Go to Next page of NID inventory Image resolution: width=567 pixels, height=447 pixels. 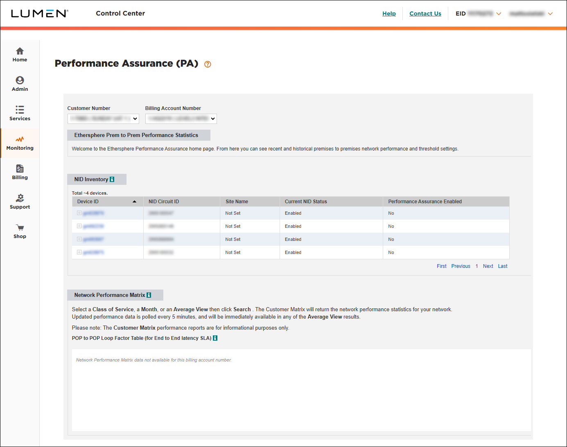click(488, 266)
